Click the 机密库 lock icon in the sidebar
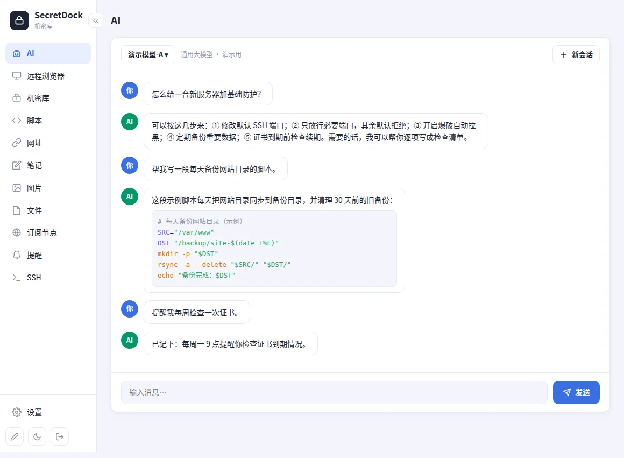Screen dimensions: 624x458 [17, 98]
